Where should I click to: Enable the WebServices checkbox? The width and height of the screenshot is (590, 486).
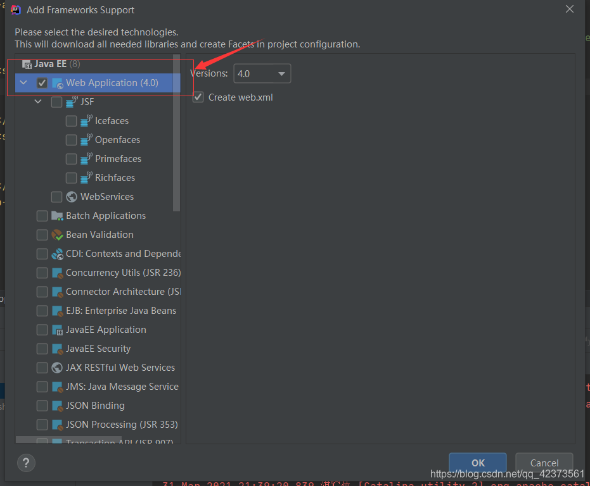click(x=56, y=197)
